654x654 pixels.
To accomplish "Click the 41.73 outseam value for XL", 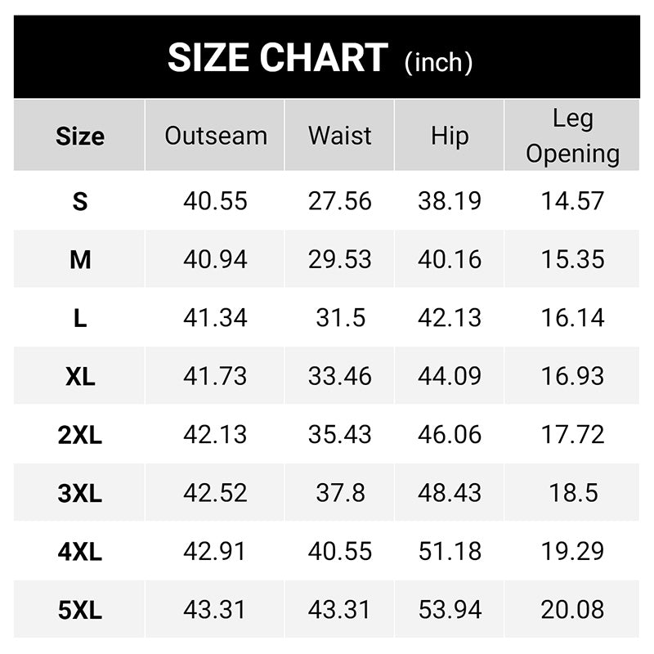I will coord(216,376).
